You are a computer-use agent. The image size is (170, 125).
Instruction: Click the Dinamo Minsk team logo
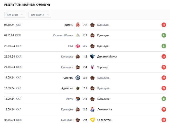click(x=93, y=56)
